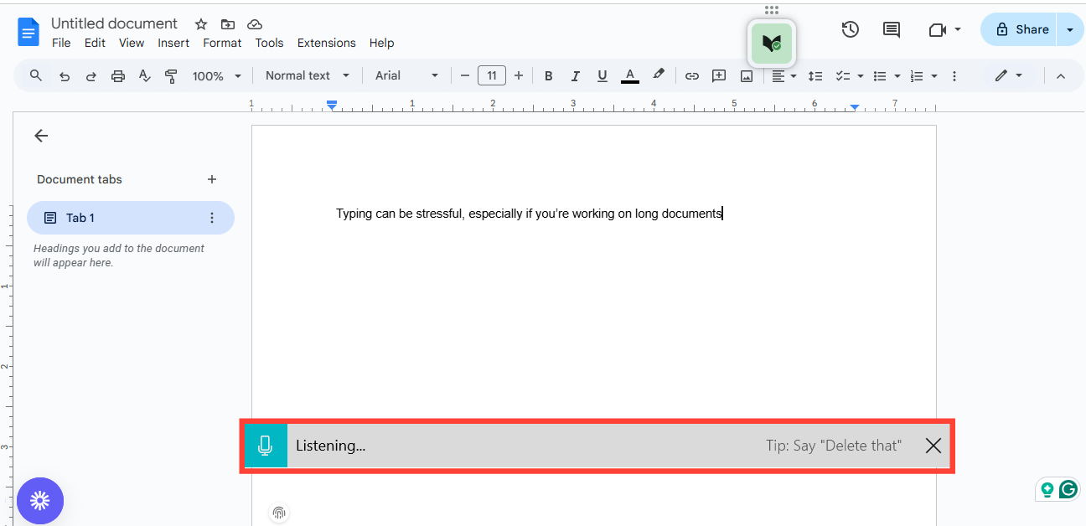
Task: Click the microphone icon in dictation bar
Action: 266,446
